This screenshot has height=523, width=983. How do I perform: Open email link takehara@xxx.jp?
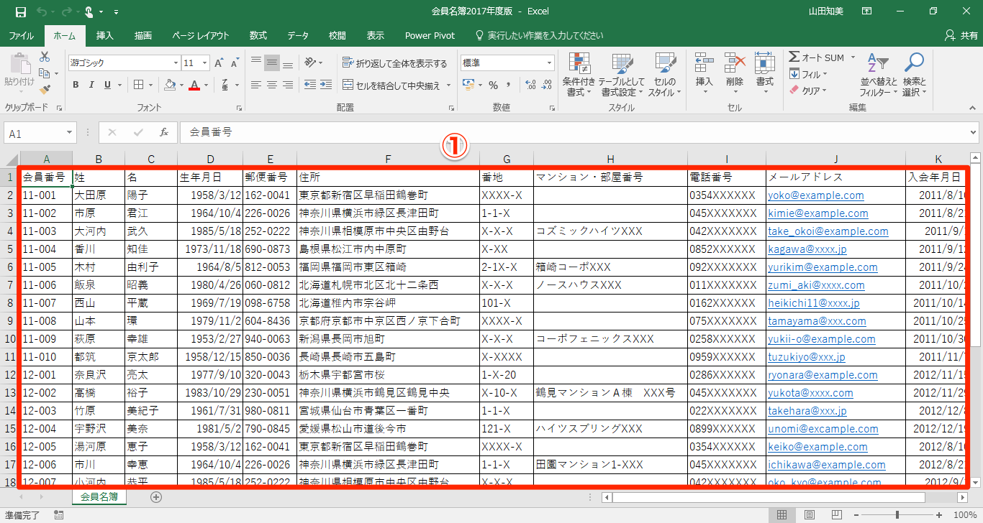coord(807,411)
